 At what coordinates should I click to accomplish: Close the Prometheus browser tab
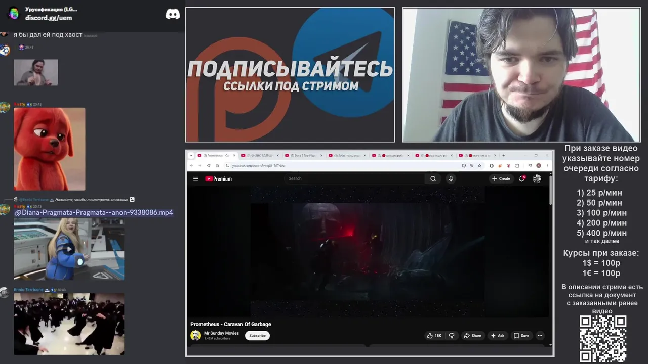point(234,155)
